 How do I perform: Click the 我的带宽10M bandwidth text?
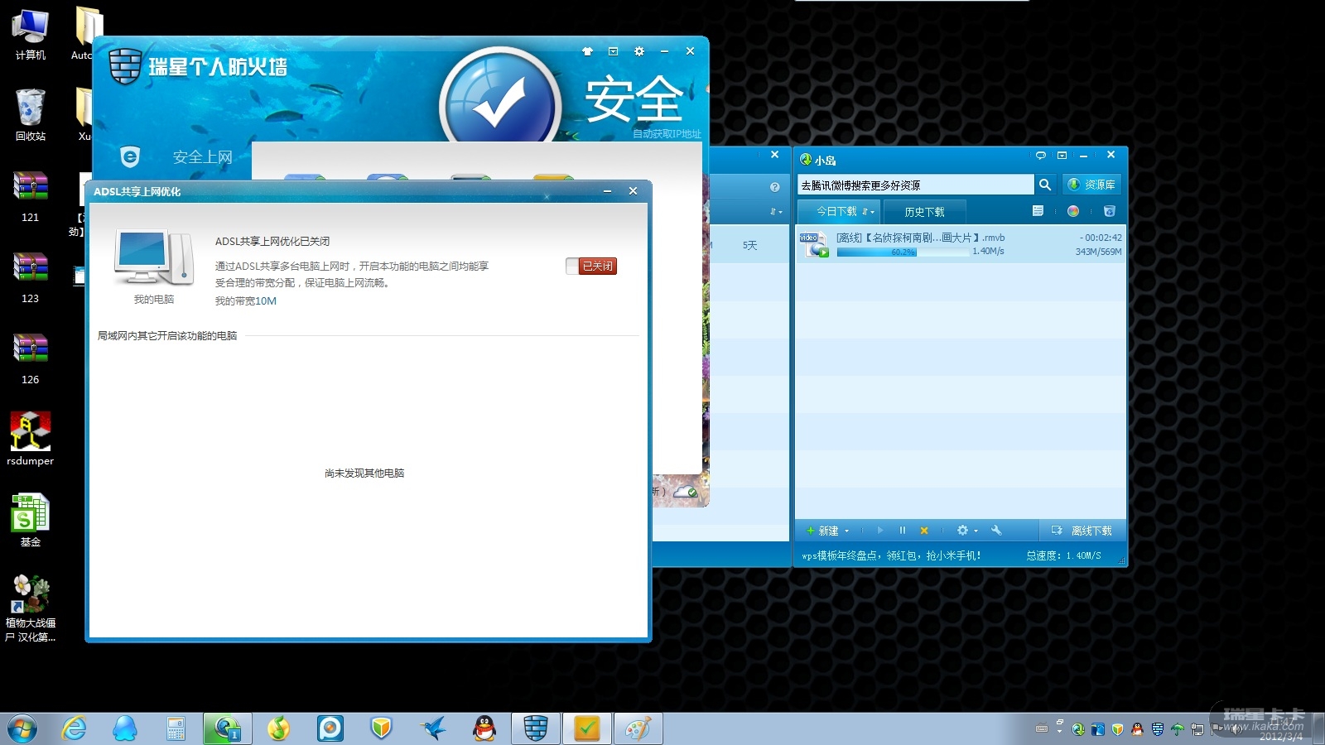(x=246, y=301)
